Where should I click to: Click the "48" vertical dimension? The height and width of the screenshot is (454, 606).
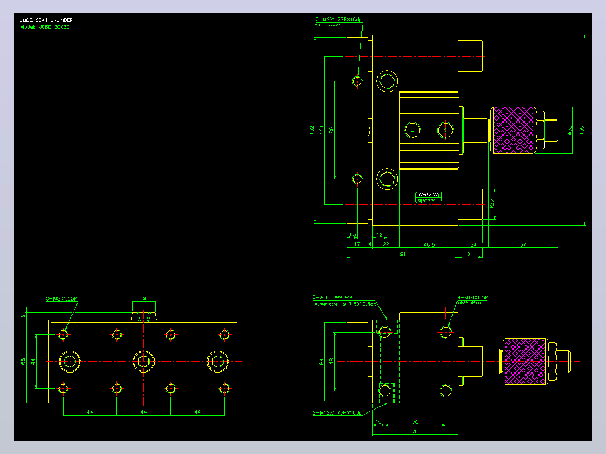tap(331, 362)
